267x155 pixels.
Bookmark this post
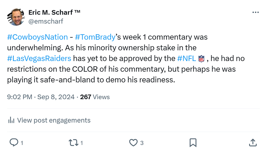[193, 142]
